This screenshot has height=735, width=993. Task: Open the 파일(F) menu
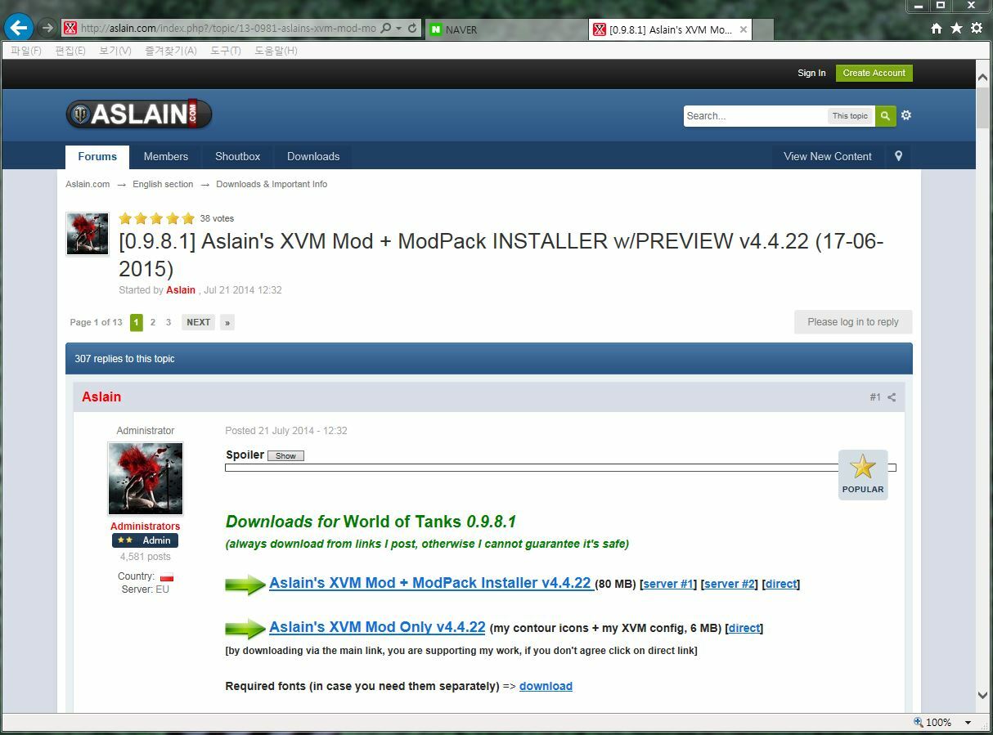pyautogui.click(x=26, y=51)
